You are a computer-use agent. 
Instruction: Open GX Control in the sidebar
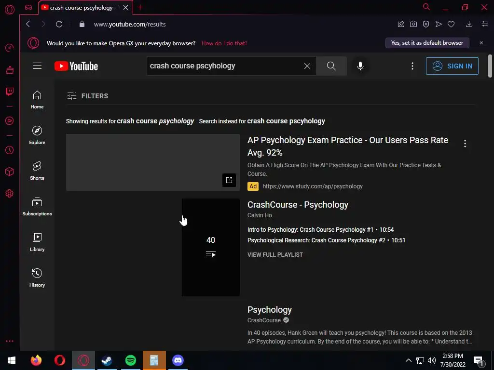[10, 48]
